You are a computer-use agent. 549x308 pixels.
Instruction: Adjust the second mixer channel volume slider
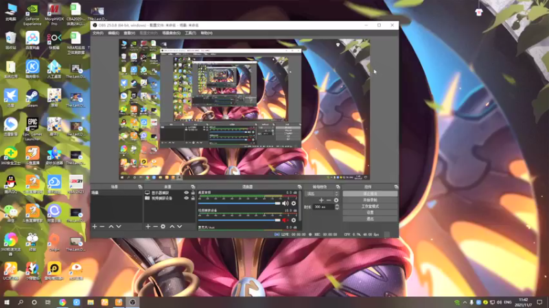(x=239, y=220)
